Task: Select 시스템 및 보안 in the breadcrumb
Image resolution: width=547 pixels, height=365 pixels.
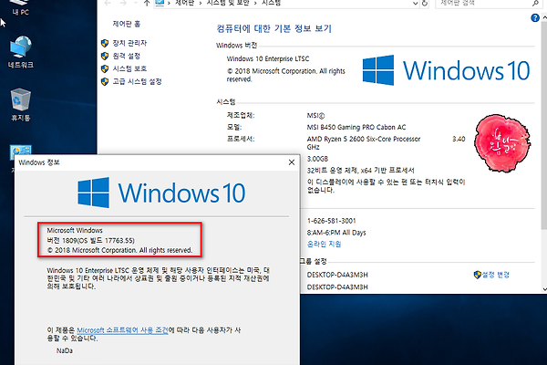Action: point(228,3)
